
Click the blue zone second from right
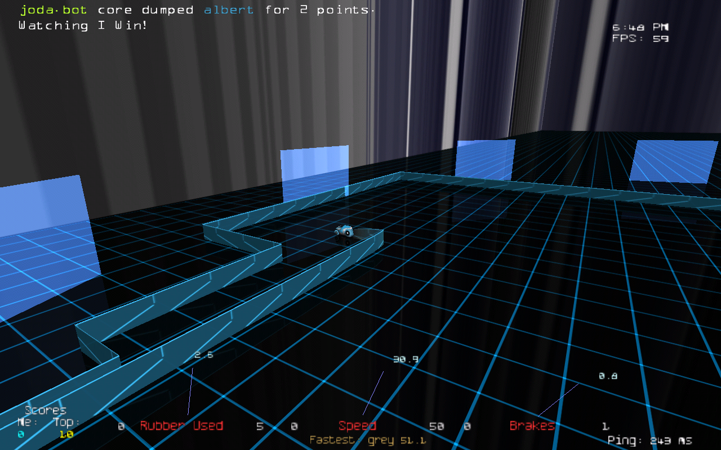pyautogui.click(x=485, y=159)
